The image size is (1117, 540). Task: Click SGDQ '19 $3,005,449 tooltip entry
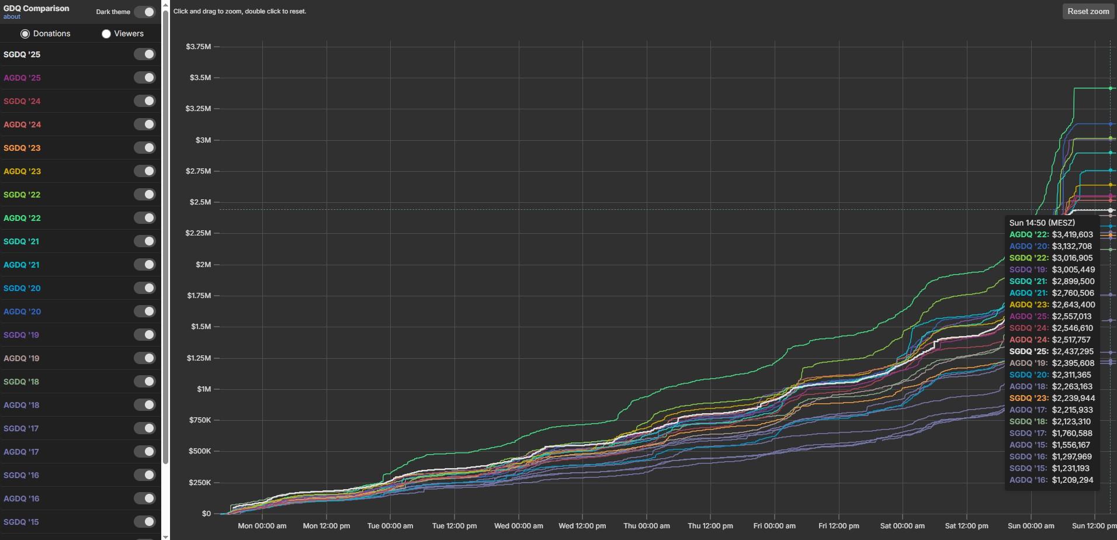click(1052, 269)
